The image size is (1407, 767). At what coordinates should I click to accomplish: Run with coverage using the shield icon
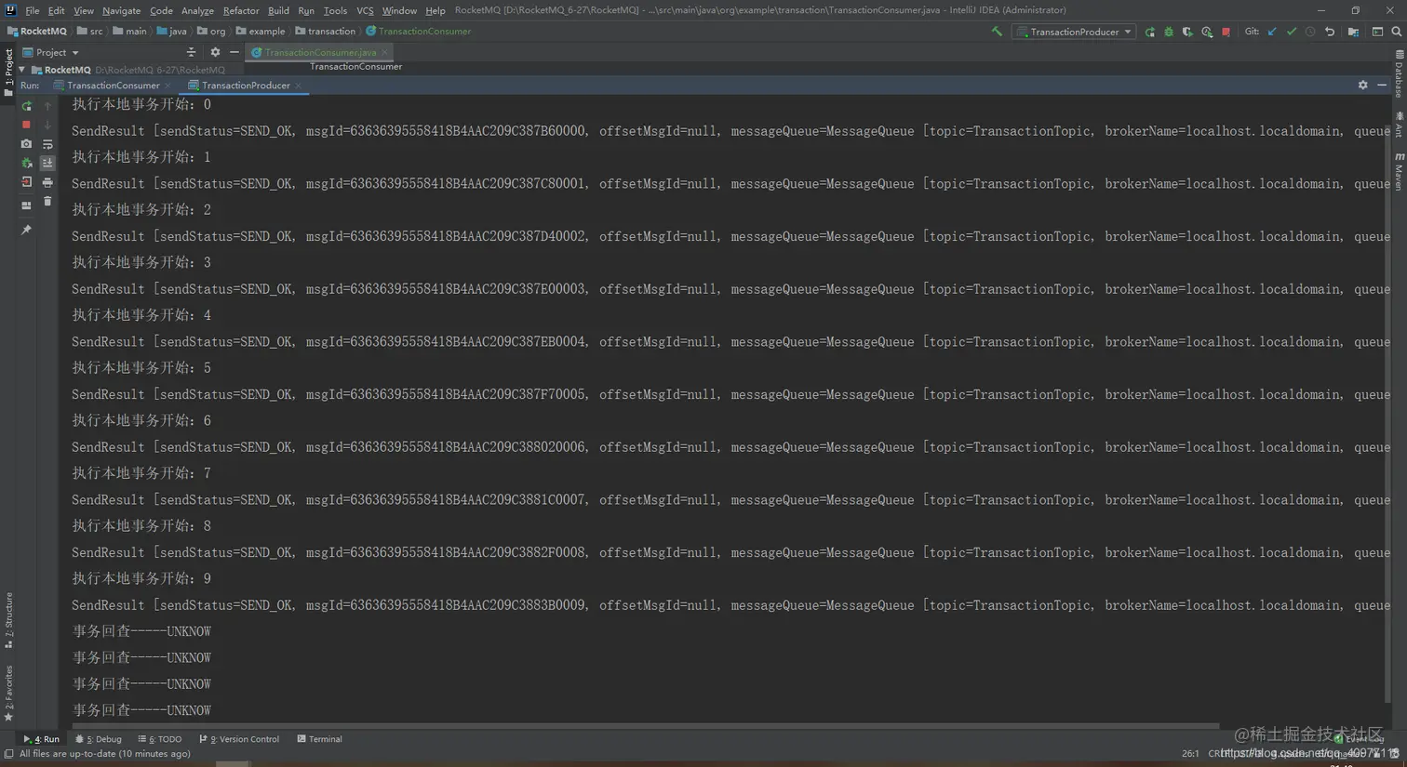point(1187,32)
